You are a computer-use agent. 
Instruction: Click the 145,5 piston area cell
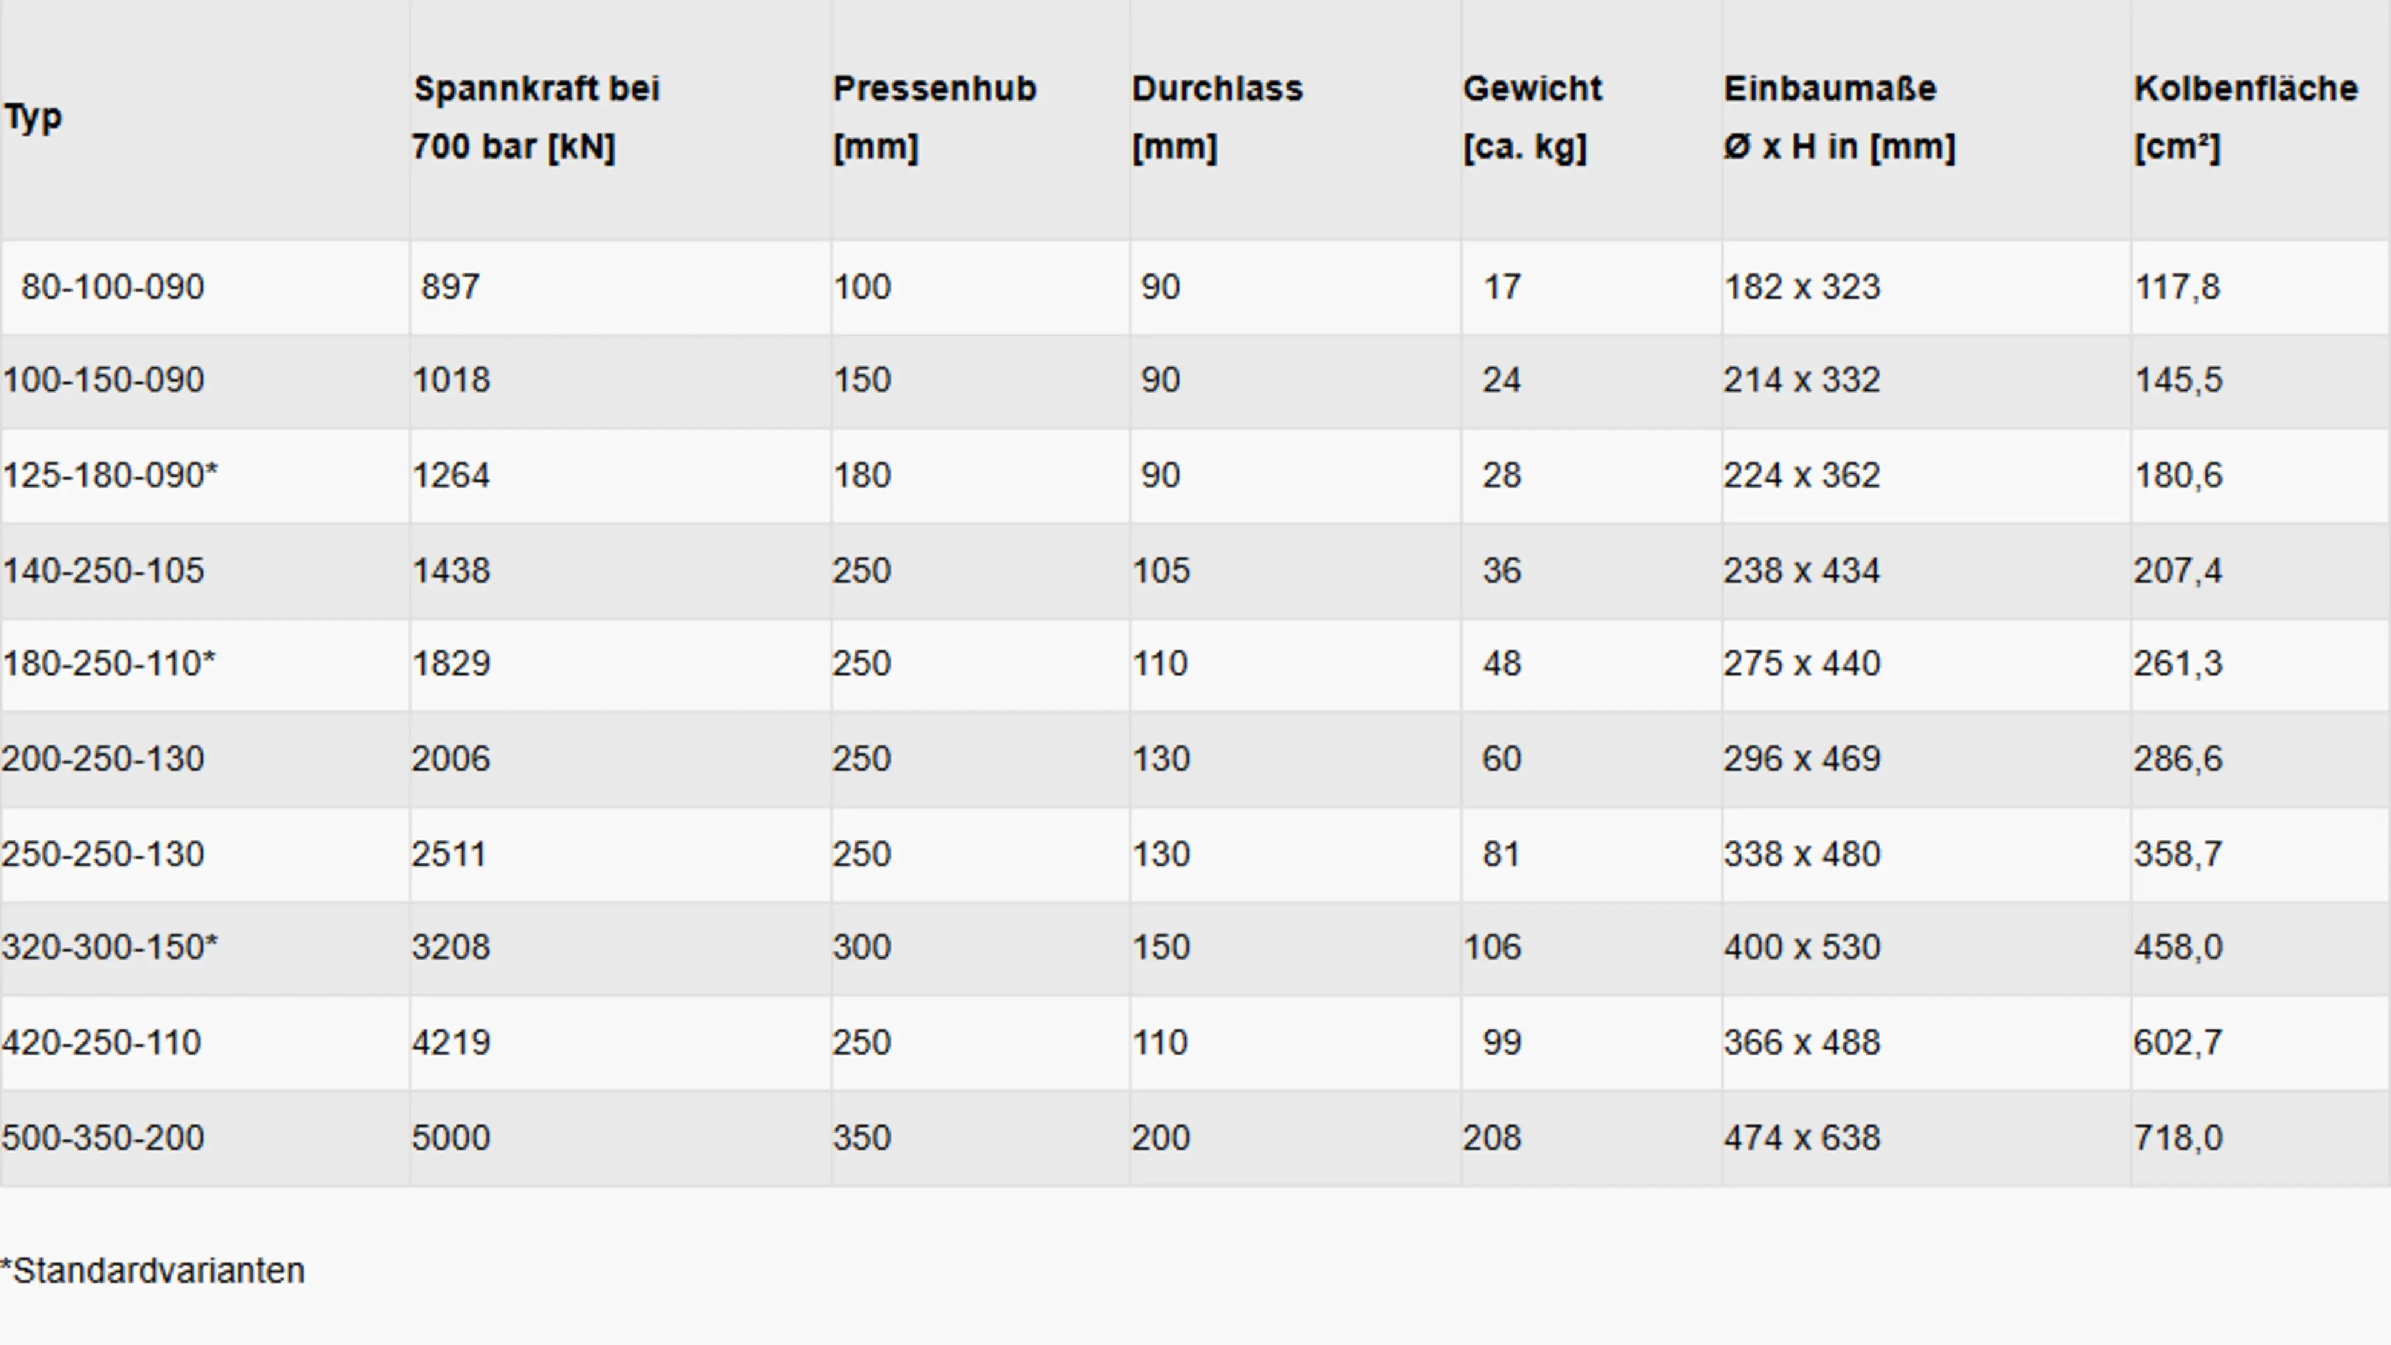[x=2179, y=379]
